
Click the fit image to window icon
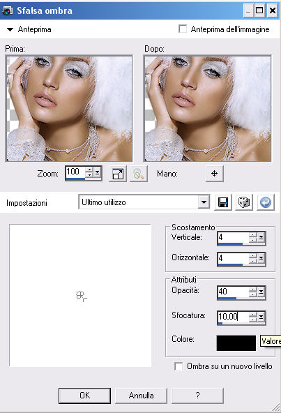118,174
